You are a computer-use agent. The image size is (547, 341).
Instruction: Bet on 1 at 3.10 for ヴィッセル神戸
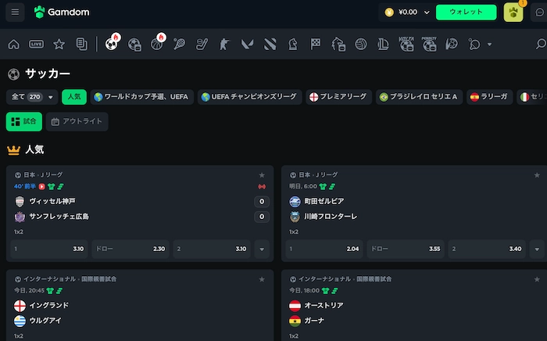pos(48,249)
